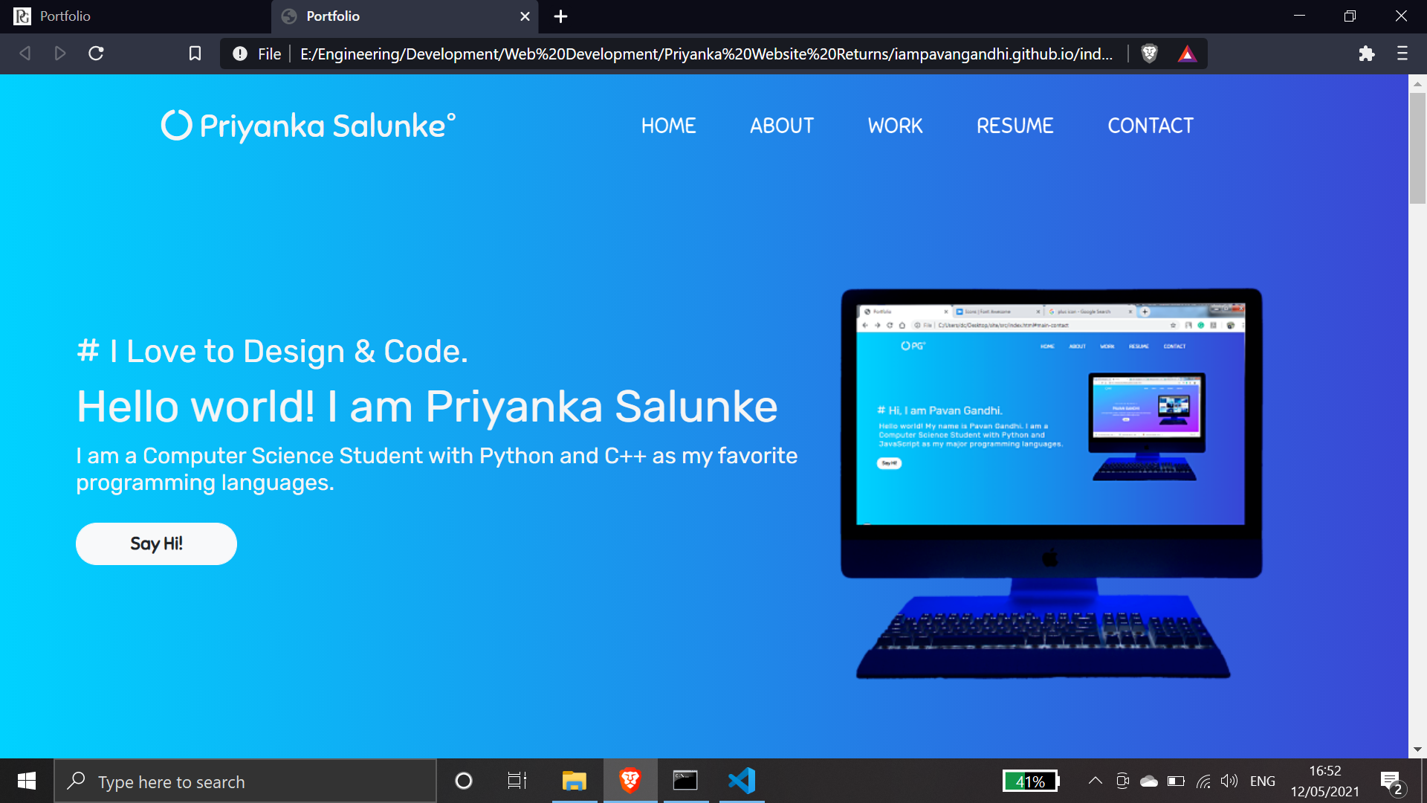The image size is (1427, 803).
Task: Reload the page with refresh icon
Action: point(96,54)
